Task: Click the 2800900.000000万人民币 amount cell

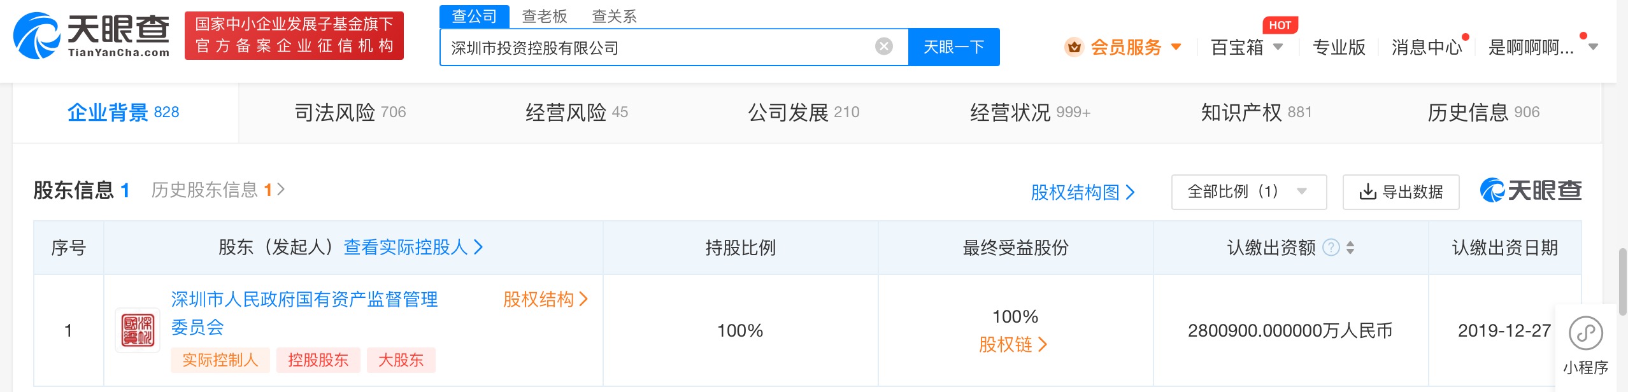Action: [1290, 330]
